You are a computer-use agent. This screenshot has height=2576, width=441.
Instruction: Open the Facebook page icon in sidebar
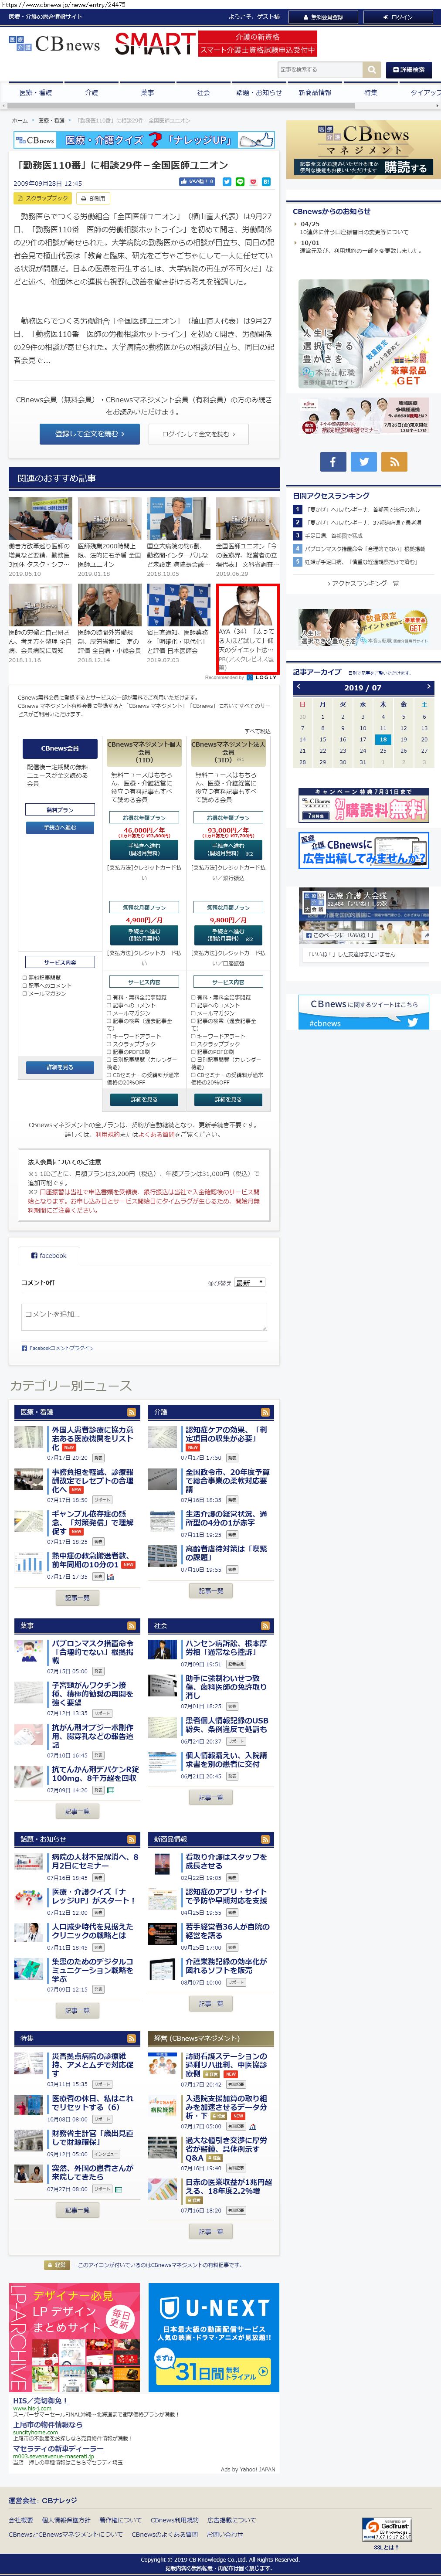(x=333, y=461)
